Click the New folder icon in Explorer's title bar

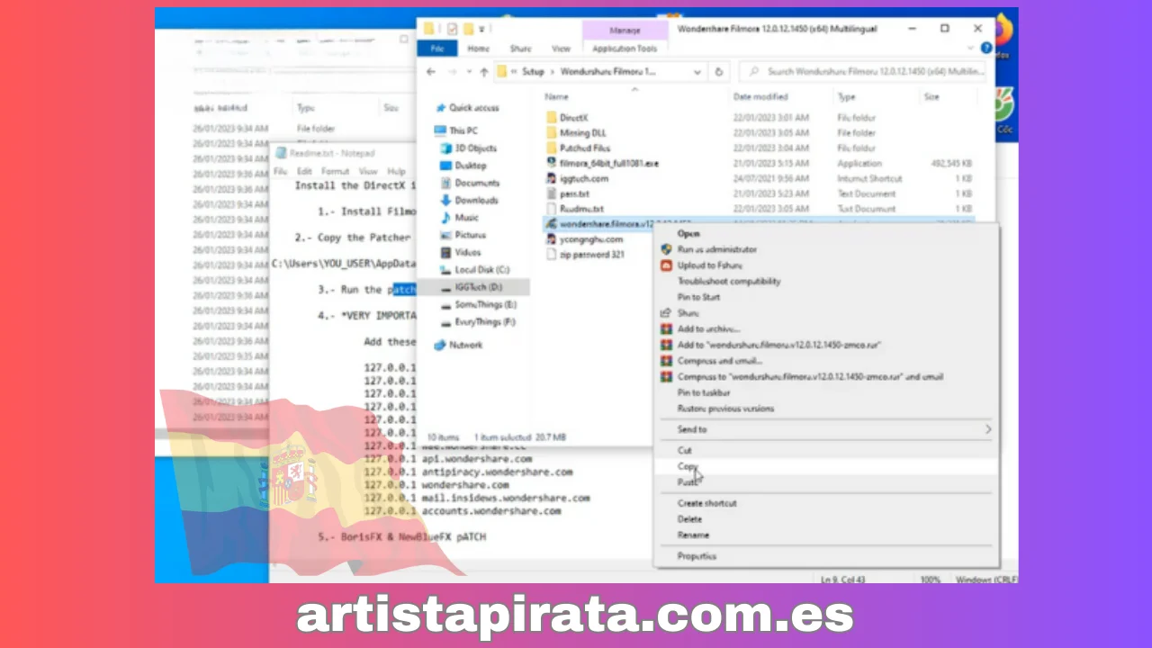pos(468,29)
